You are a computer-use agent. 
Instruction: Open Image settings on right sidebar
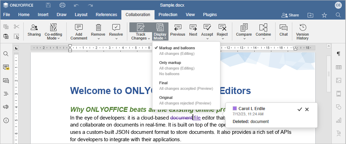pos(338,80)
